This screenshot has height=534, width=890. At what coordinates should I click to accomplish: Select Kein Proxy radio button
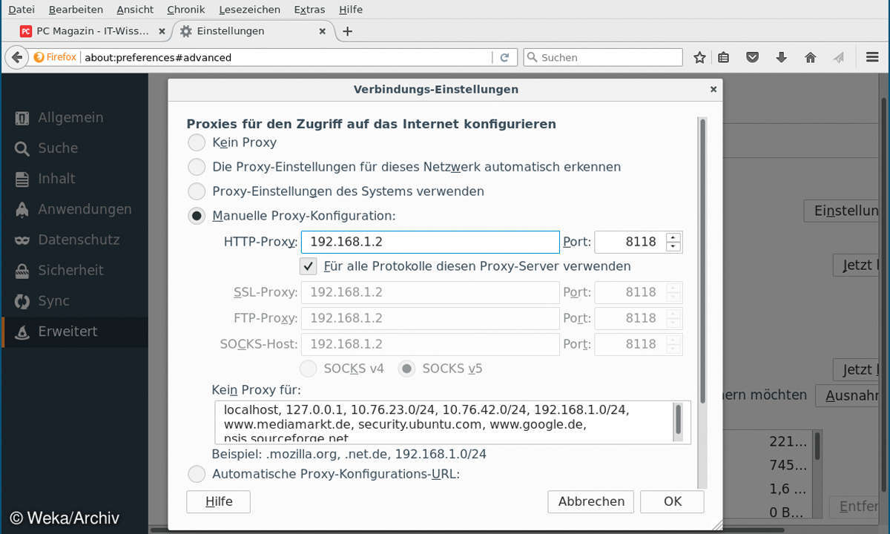[x=197, y=142]
